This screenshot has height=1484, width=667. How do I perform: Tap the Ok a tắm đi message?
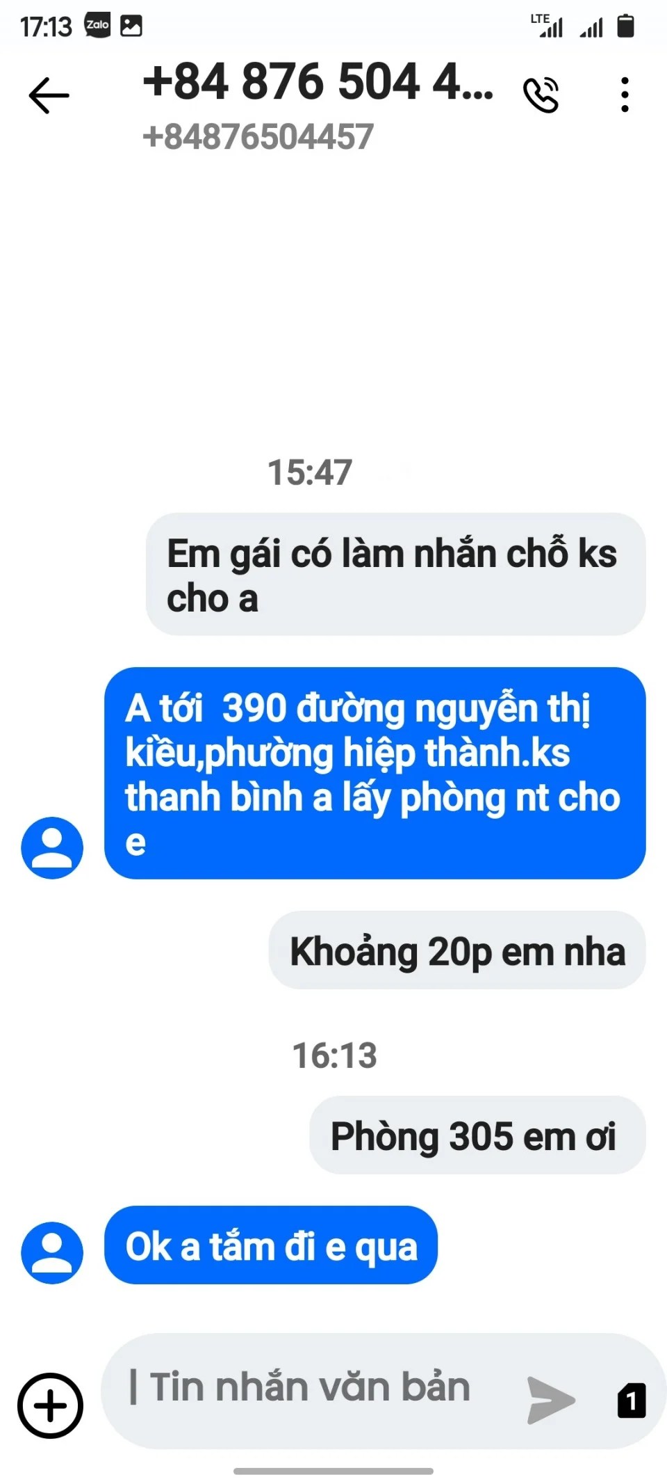click(x=271, y=1245)
